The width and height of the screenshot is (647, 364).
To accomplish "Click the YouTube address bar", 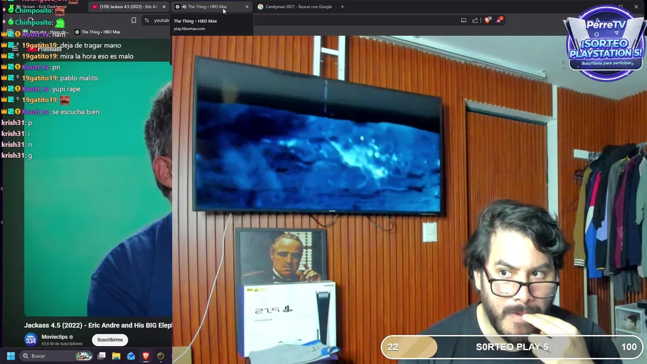I will tap(161, 20).
